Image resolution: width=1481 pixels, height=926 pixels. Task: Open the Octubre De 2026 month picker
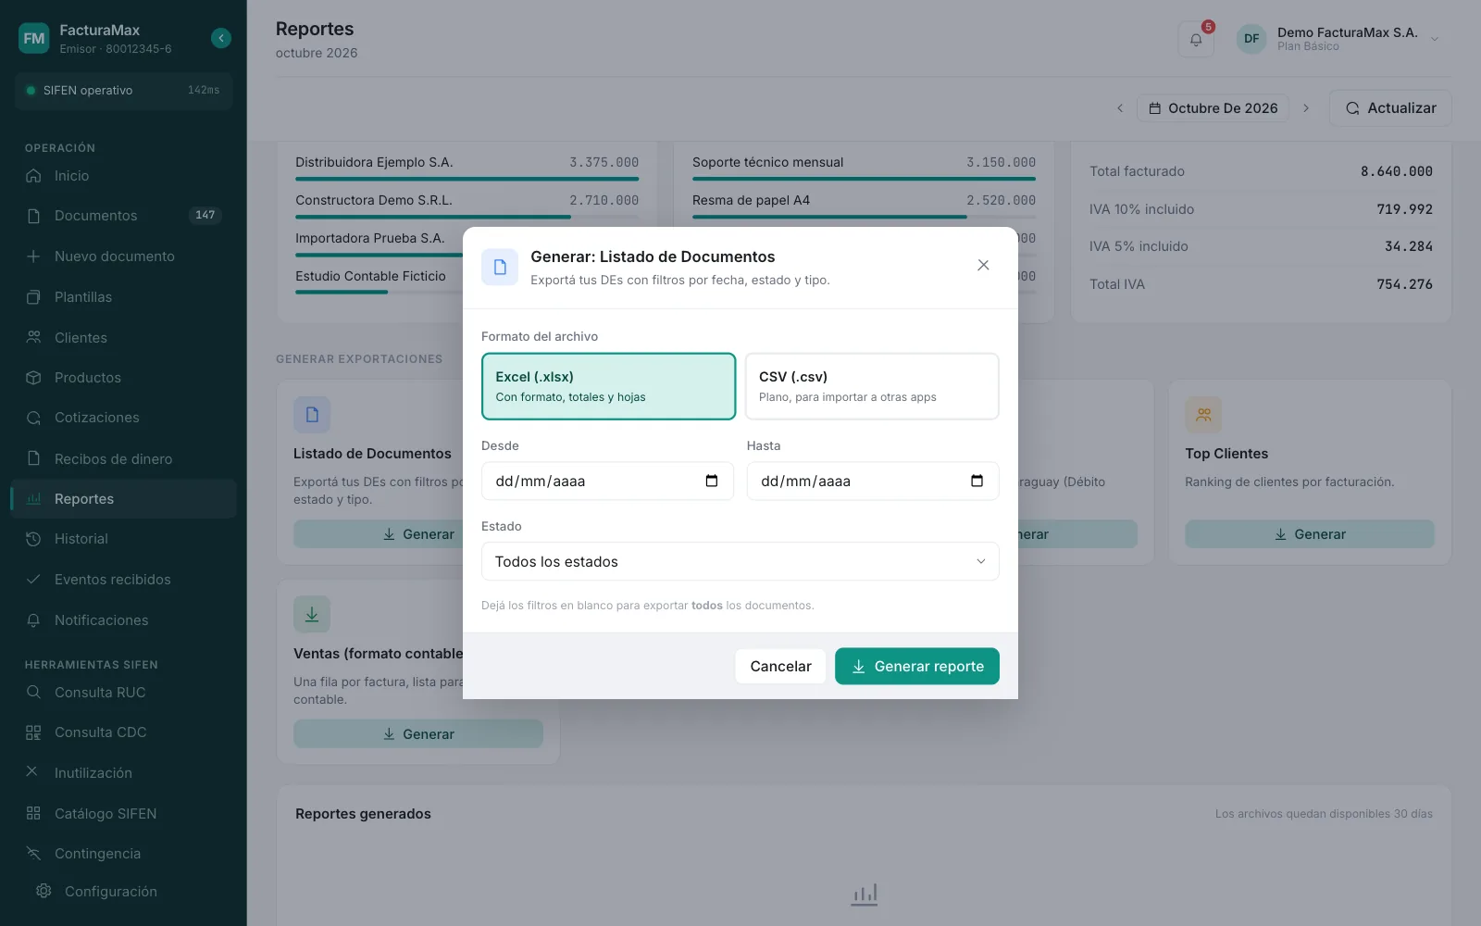[1213, 108]
